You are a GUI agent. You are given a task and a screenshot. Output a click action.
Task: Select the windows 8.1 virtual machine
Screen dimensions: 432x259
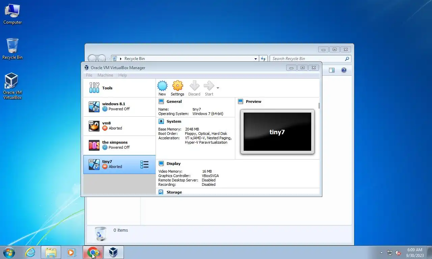pyautogui.click(x=119, y=107)
